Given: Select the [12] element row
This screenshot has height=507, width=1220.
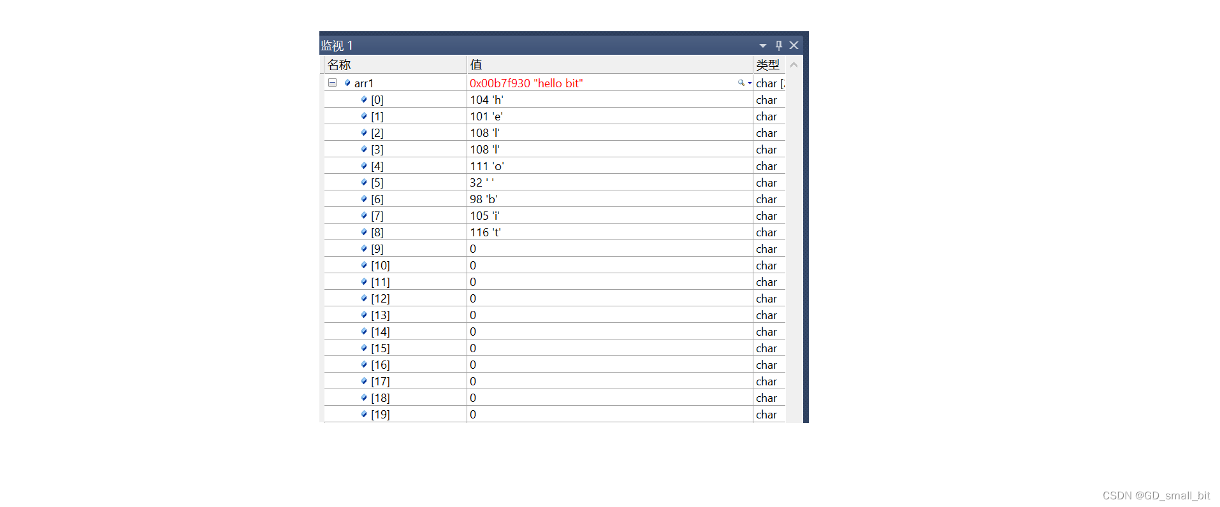Looking at the screenshot, I should pyautogui.click(x=555, y=298).
